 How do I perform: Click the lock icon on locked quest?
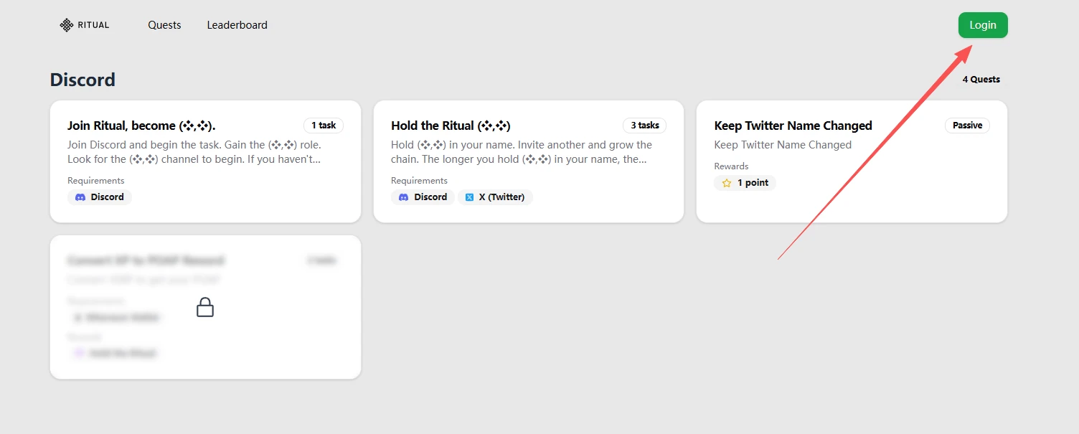[205, 308]
